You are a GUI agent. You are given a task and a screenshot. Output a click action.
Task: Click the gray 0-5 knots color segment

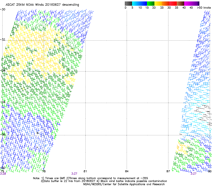pos(128,3)
